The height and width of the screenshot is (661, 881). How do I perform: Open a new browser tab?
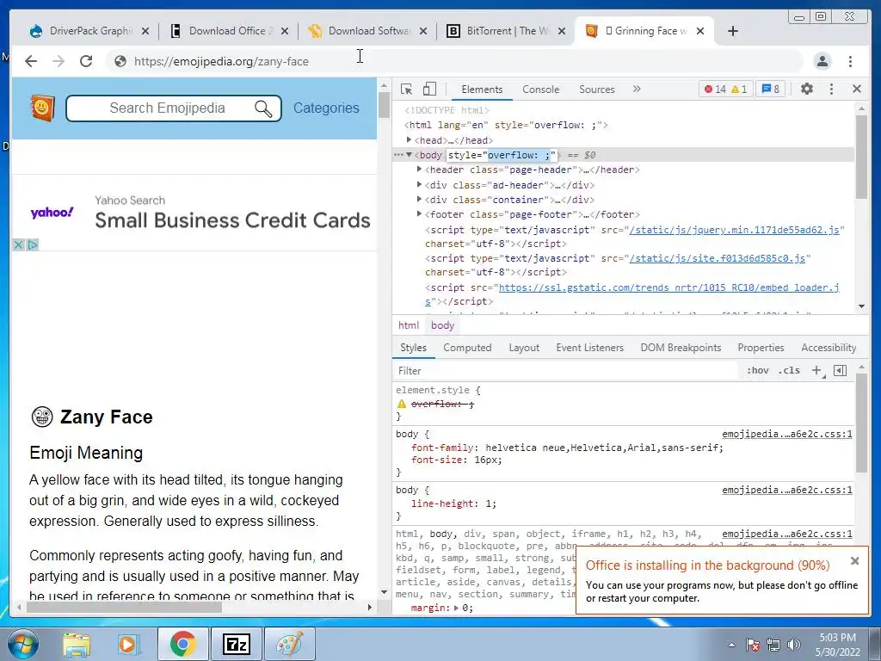click(733, 31)
